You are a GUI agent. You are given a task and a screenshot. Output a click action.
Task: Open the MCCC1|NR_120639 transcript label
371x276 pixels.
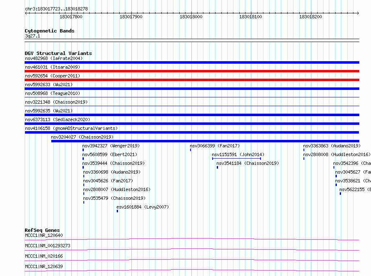(x=44, y=266)
